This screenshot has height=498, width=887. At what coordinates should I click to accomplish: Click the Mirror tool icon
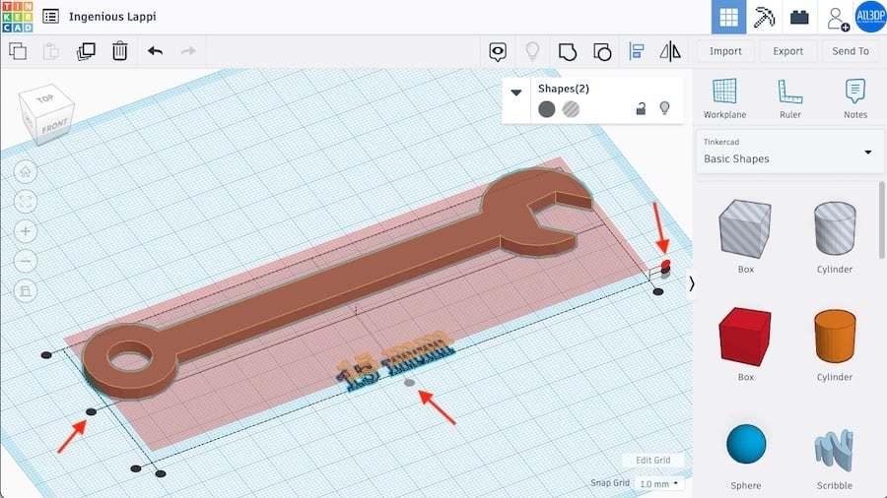point(670,51)
